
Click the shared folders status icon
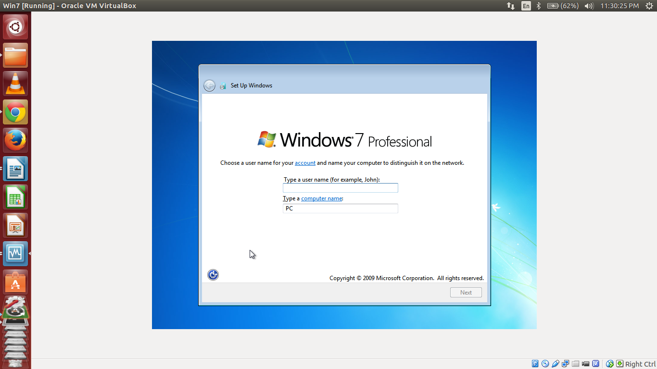point(575,364)
